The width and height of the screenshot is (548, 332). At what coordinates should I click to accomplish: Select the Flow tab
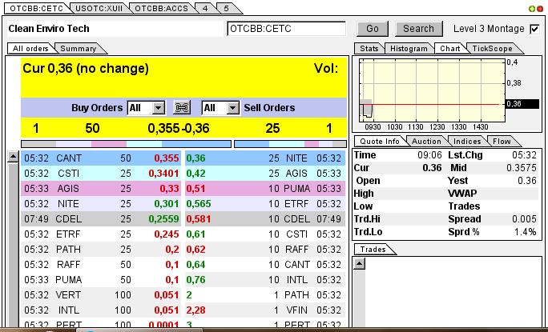click(502, 142)
